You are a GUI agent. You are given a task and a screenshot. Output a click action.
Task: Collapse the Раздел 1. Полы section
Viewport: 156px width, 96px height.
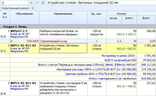coord(2,27)
